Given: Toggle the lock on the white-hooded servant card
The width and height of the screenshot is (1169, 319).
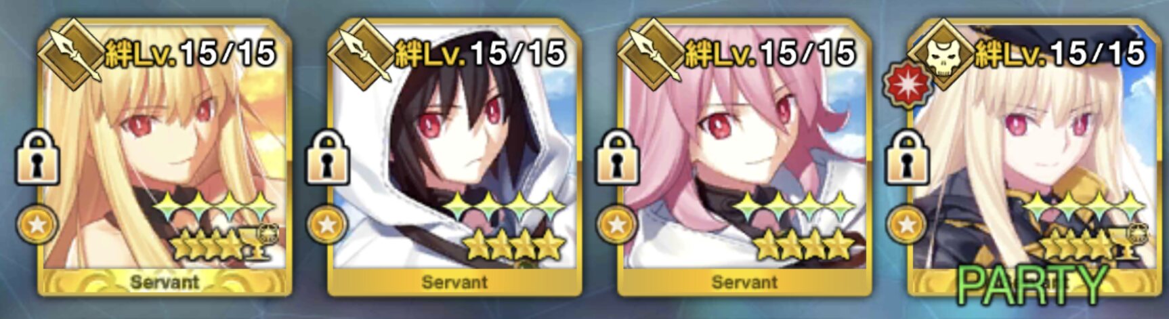Looking at the screenshot, I should coord(328,158).
